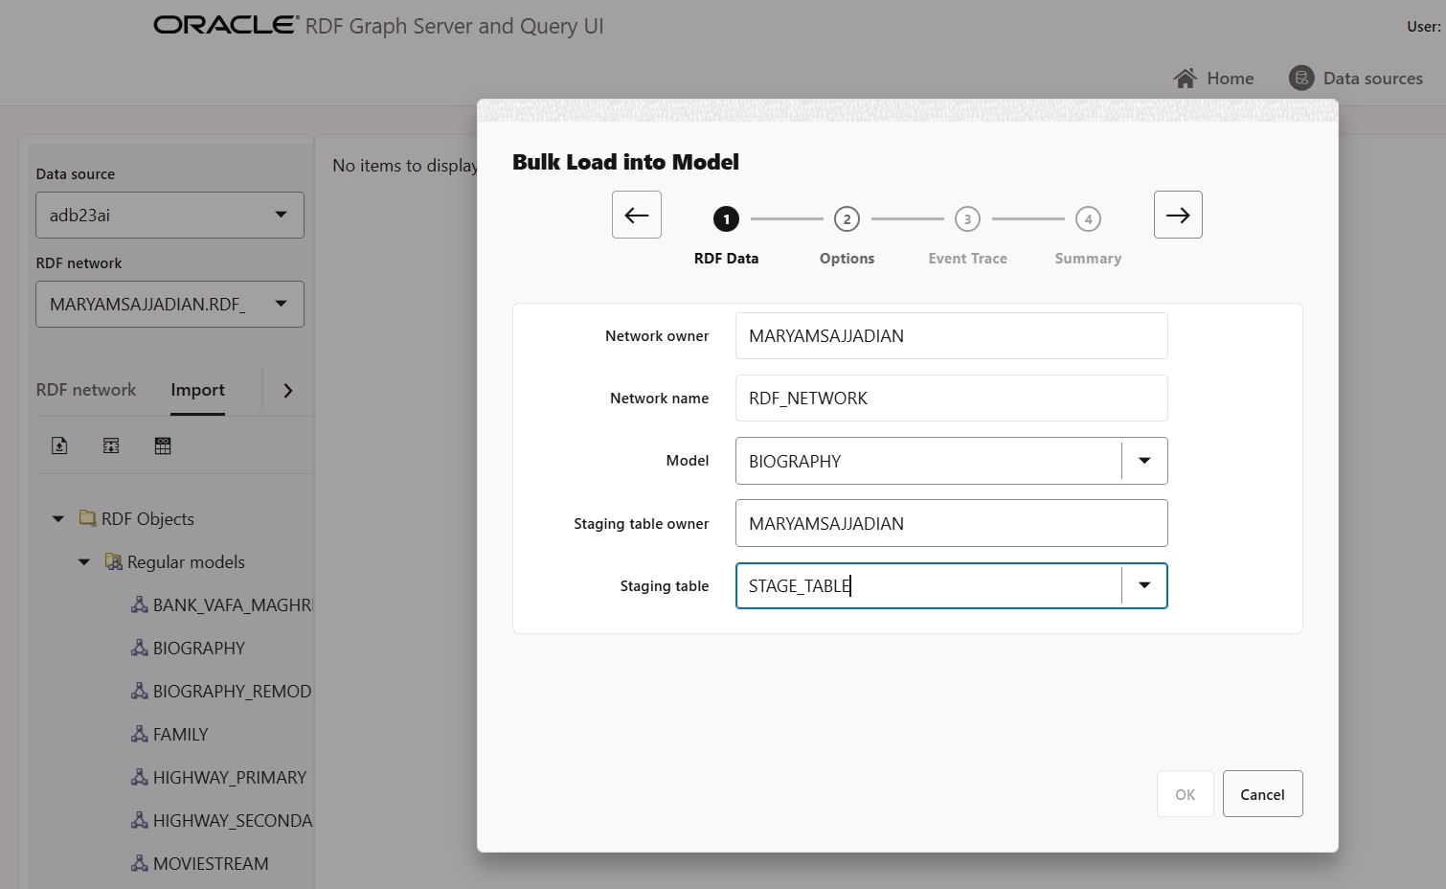Open the Staging table dropdown arrow

[1144, 585]
